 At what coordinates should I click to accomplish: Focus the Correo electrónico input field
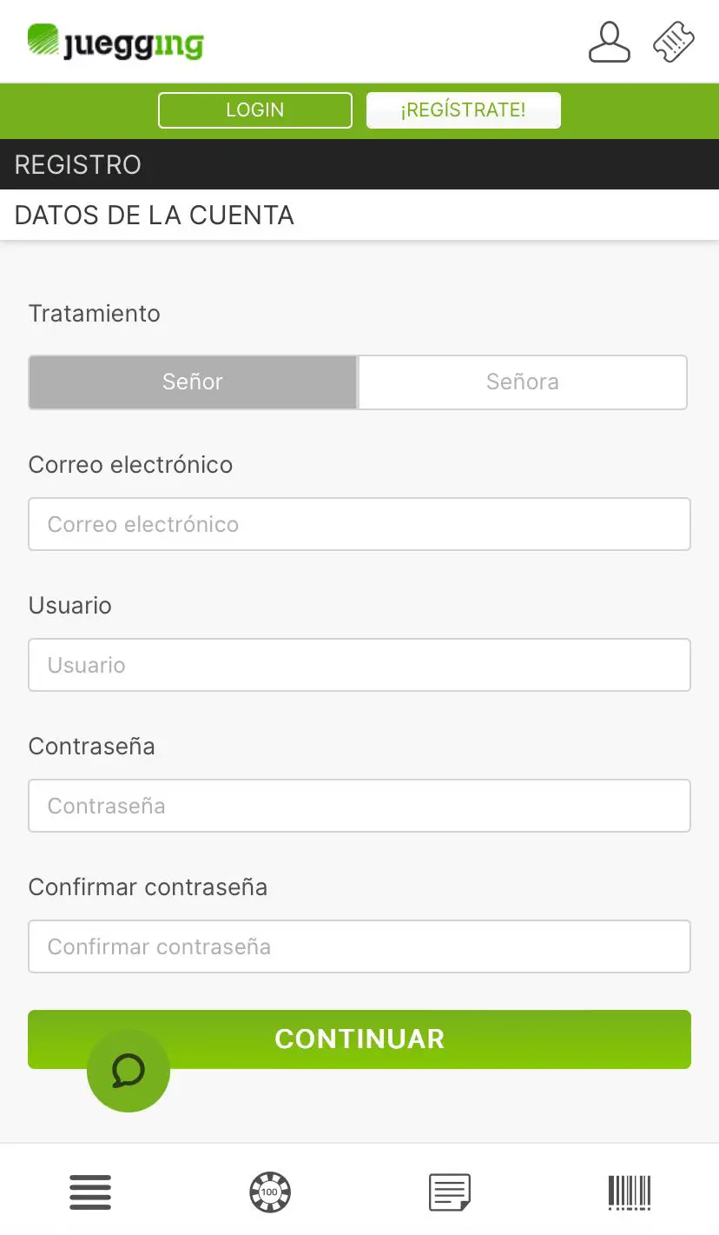pyautogui.click(x=359, y=524)
